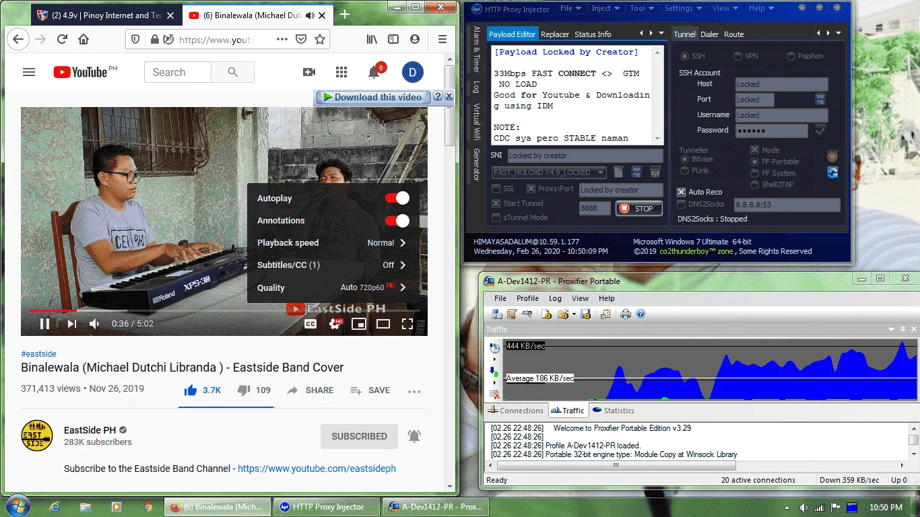Open youtube.com/eastsideph link

pyautogui.click(x=317, y=469)
